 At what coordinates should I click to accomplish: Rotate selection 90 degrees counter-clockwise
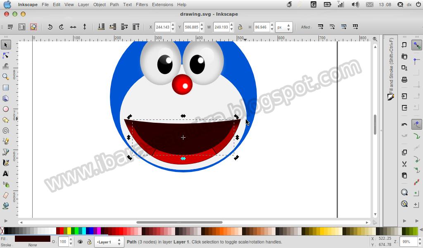(x=50, y=27)
